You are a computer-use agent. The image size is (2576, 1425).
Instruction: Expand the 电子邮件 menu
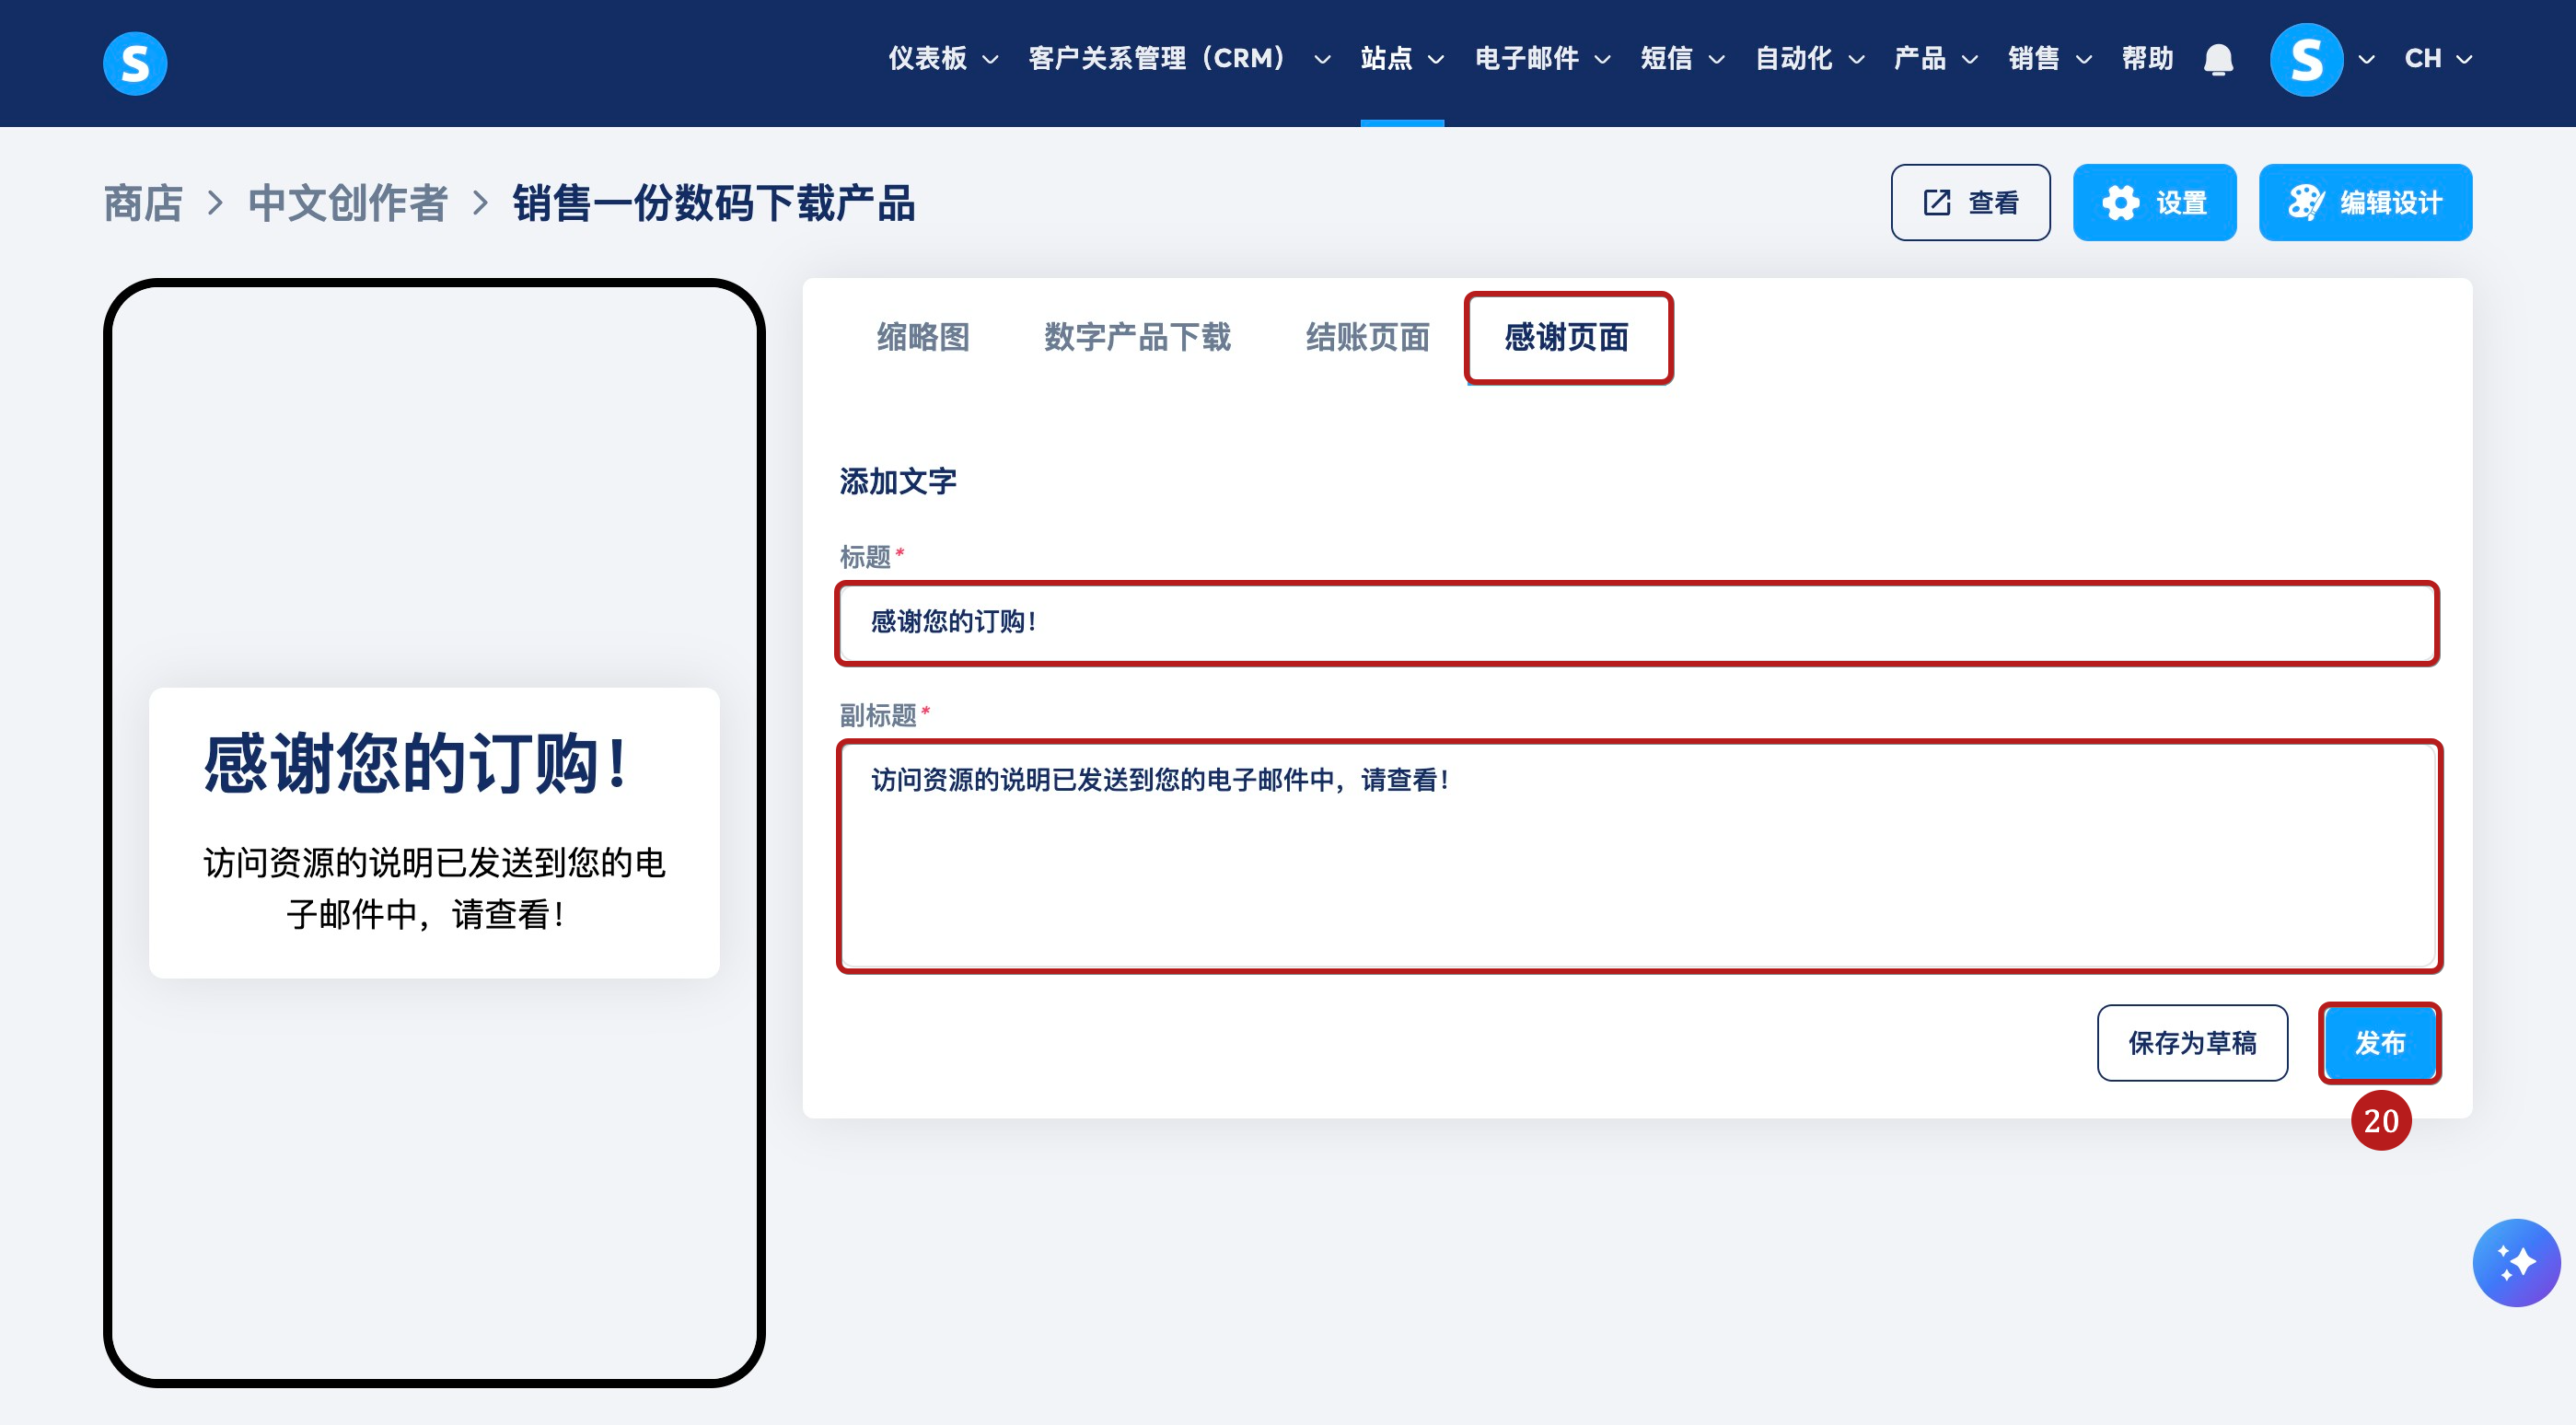(1541, 59)
